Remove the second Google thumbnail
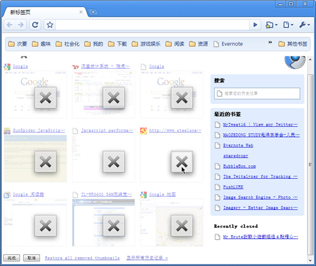The image size is (316, 266). (182, 98)
